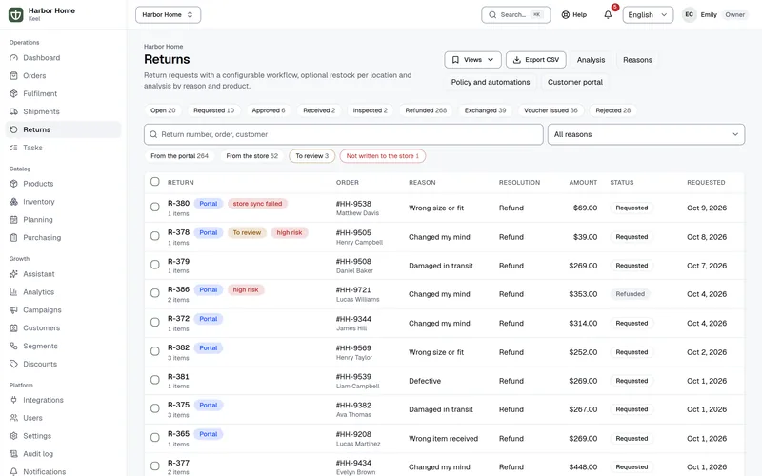Open return R-365
762x476 pixels.
click(178, 434)
